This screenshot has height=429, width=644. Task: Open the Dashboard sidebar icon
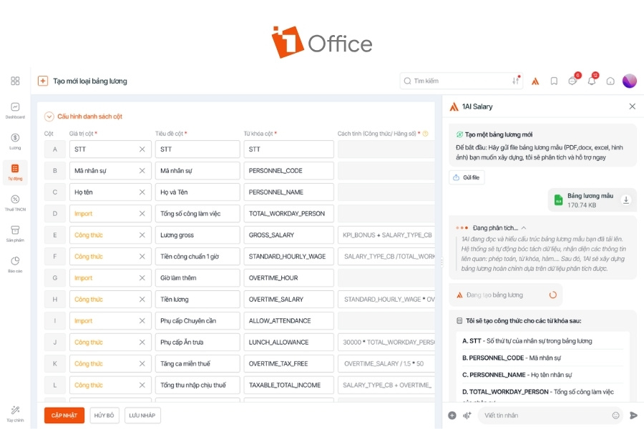15,110
